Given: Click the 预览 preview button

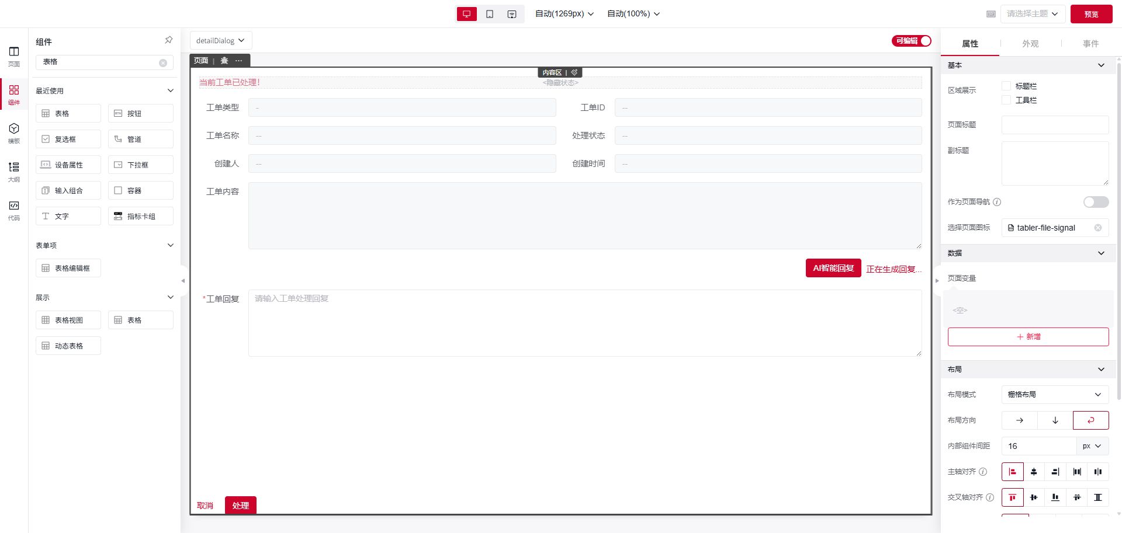Looking at the screenshot, I should click(x=1091, y=14).
